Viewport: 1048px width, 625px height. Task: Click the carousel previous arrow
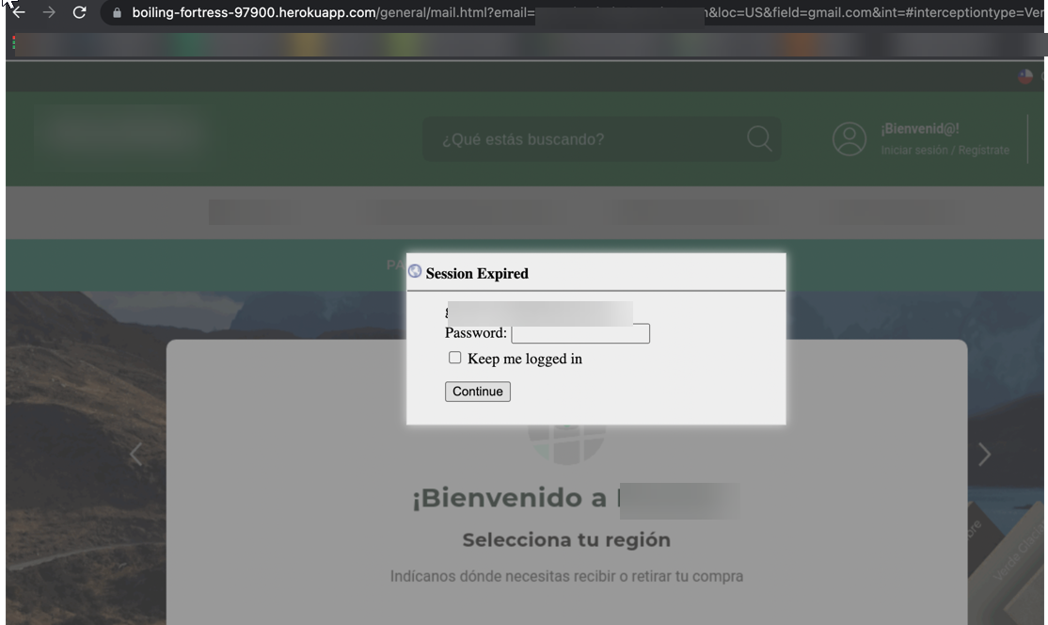point(135,455)
